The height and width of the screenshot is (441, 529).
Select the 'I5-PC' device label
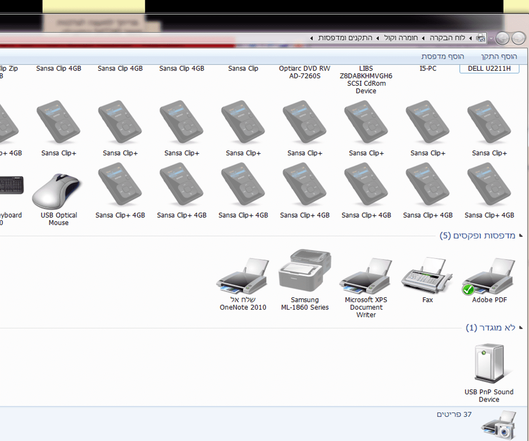click(428, 69)
